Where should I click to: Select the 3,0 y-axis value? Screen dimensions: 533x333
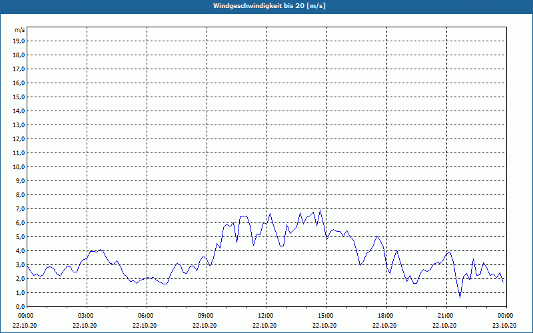[21, 264]
